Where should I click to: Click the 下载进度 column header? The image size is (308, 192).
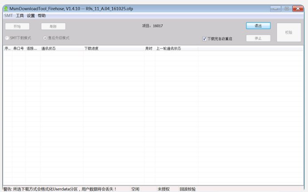(113, 49)
